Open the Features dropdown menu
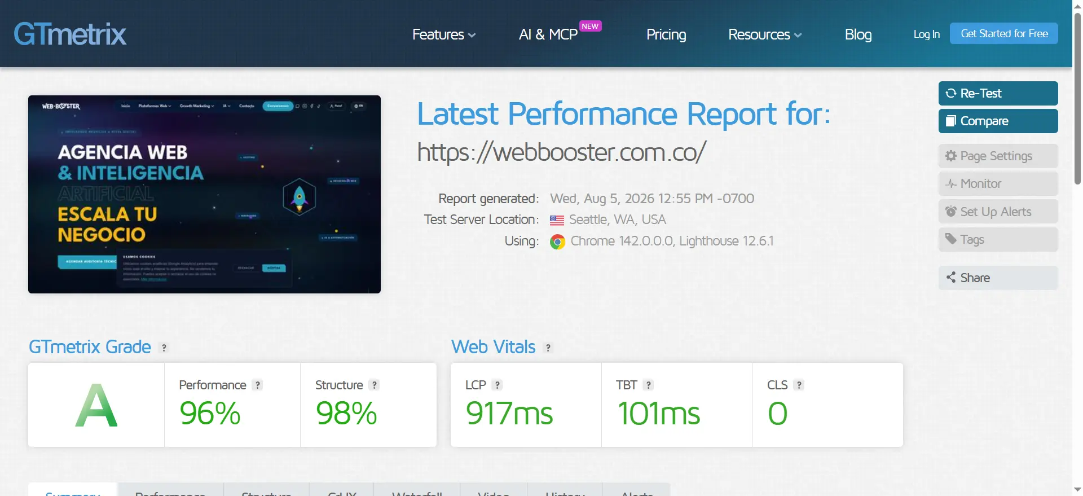This screenshot has height=496, width=1083. click(x=444, y=34)
